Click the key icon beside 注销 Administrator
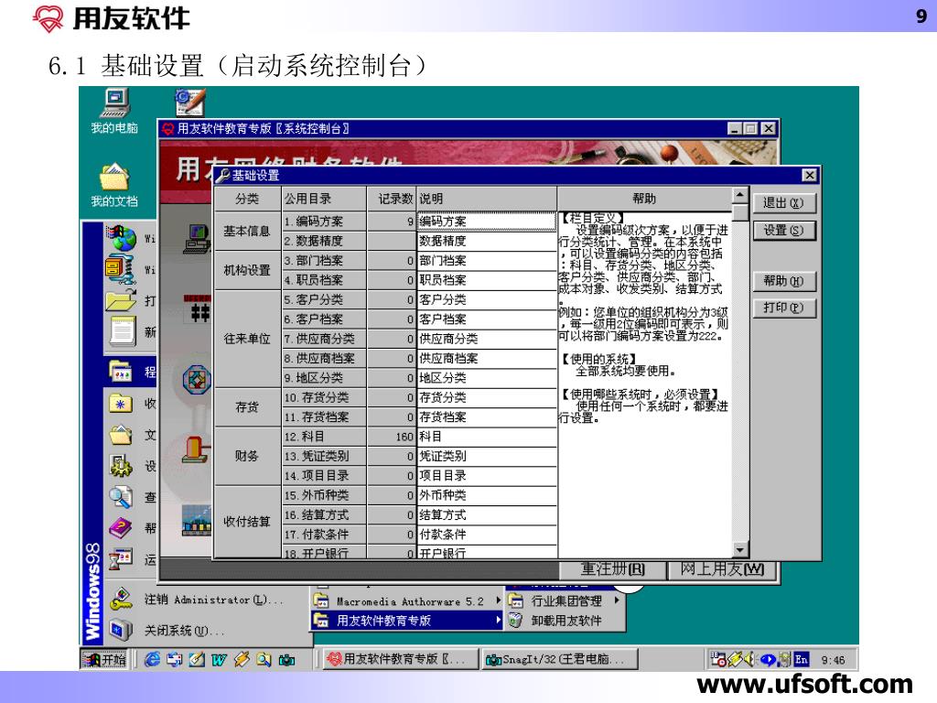 click(122, 599)
